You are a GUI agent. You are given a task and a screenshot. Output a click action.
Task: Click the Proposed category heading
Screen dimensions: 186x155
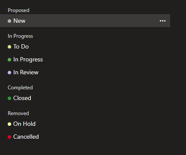pos(18,10)
